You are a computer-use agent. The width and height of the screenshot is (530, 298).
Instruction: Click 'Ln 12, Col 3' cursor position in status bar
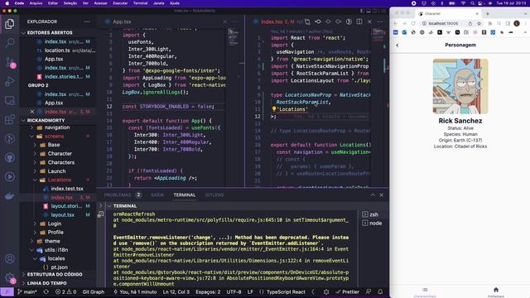point(176,291)
